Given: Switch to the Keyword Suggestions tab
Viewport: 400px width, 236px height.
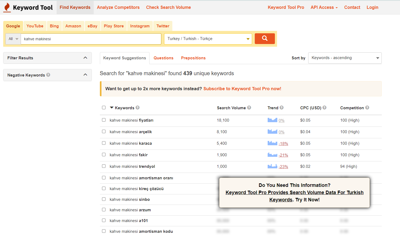Looking at the screenshot, I should [125, 58].
